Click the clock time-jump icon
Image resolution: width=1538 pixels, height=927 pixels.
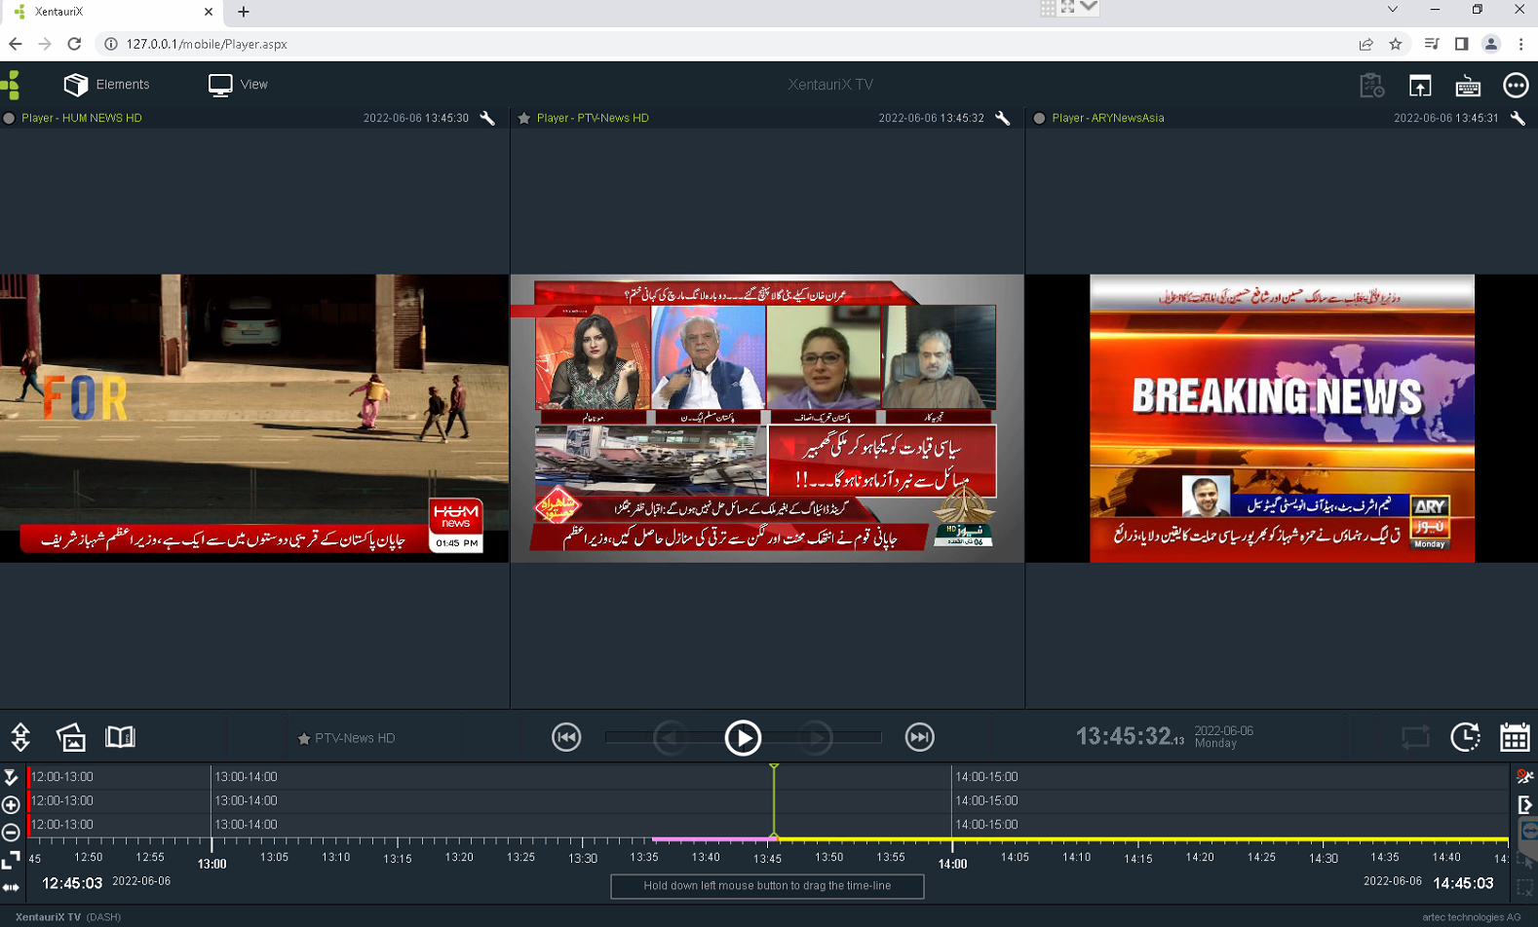tap(1465, 737)
